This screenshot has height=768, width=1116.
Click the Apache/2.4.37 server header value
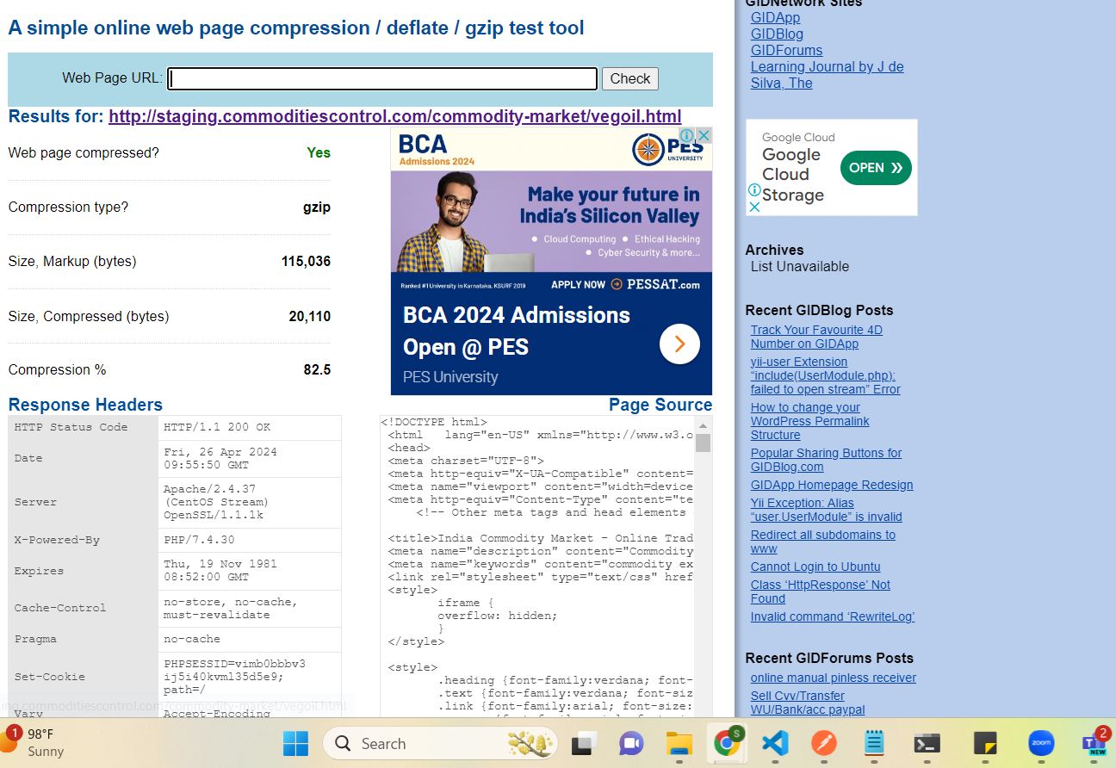250,502
